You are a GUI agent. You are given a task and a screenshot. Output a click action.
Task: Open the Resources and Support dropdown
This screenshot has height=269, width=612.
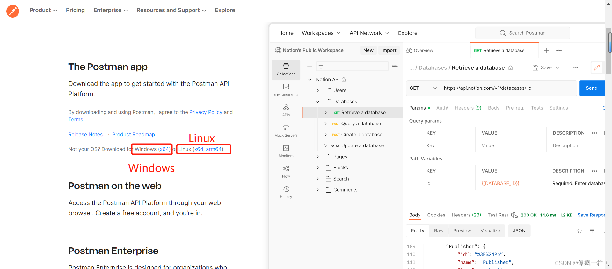[x=171, y=10]
